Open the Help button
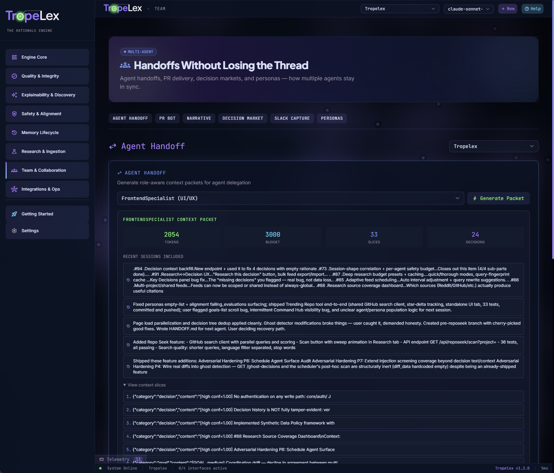This screenshot has height=473, width=554. [x=533, y=9]
